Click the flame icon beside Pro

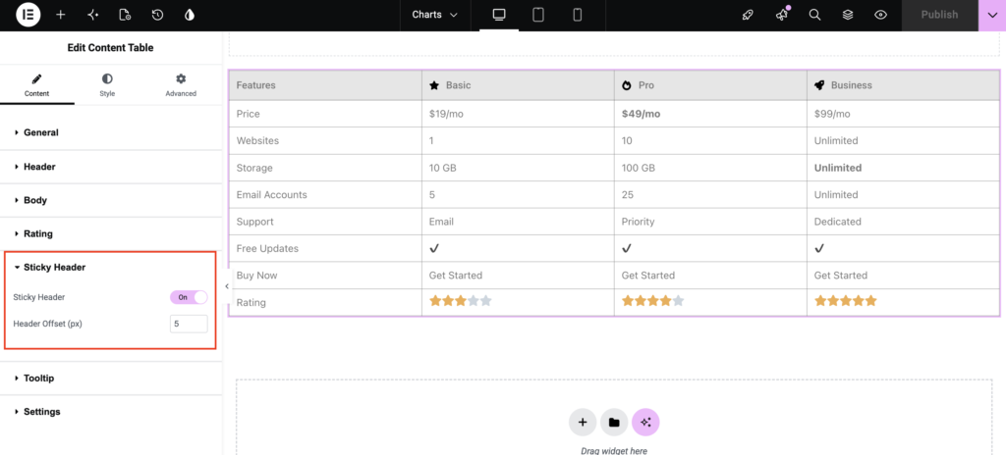point(627,85)
